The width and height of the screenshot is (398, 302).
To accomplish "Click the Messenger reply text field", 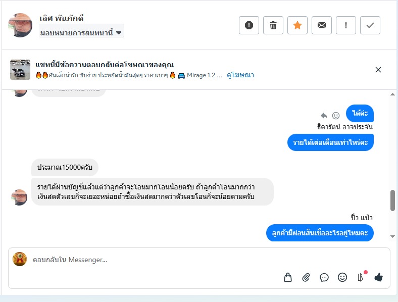I will pyautogui.click(x=152, y=260).
